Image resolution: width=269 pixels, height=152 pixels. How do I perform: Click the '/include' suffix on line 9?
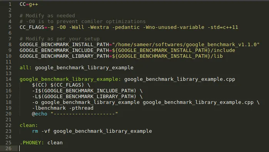click(223, 50)
